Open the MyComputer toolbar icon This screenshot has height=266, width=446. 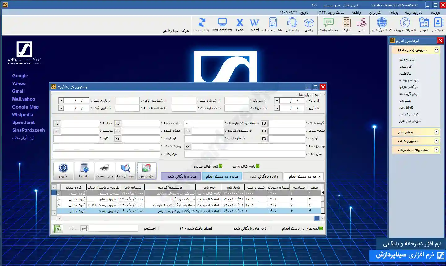(x=222, y=25)
